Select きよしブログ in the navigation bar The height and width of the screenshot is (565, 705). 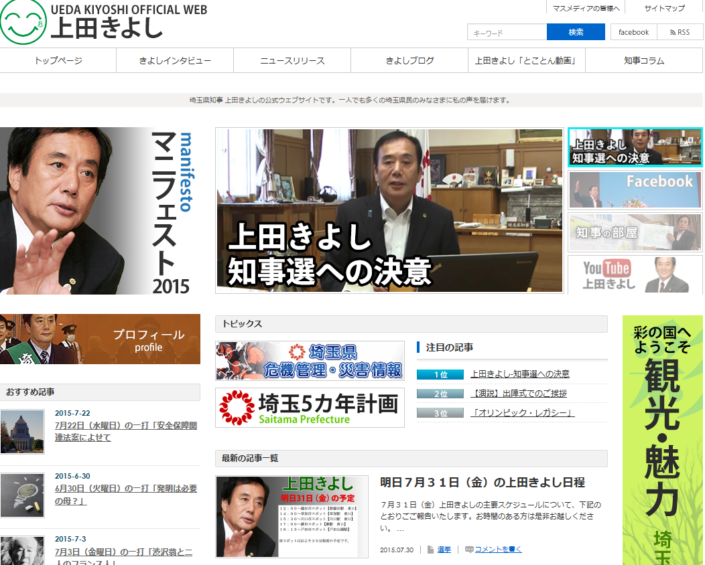pyautogui.click(x=409, y=60)
